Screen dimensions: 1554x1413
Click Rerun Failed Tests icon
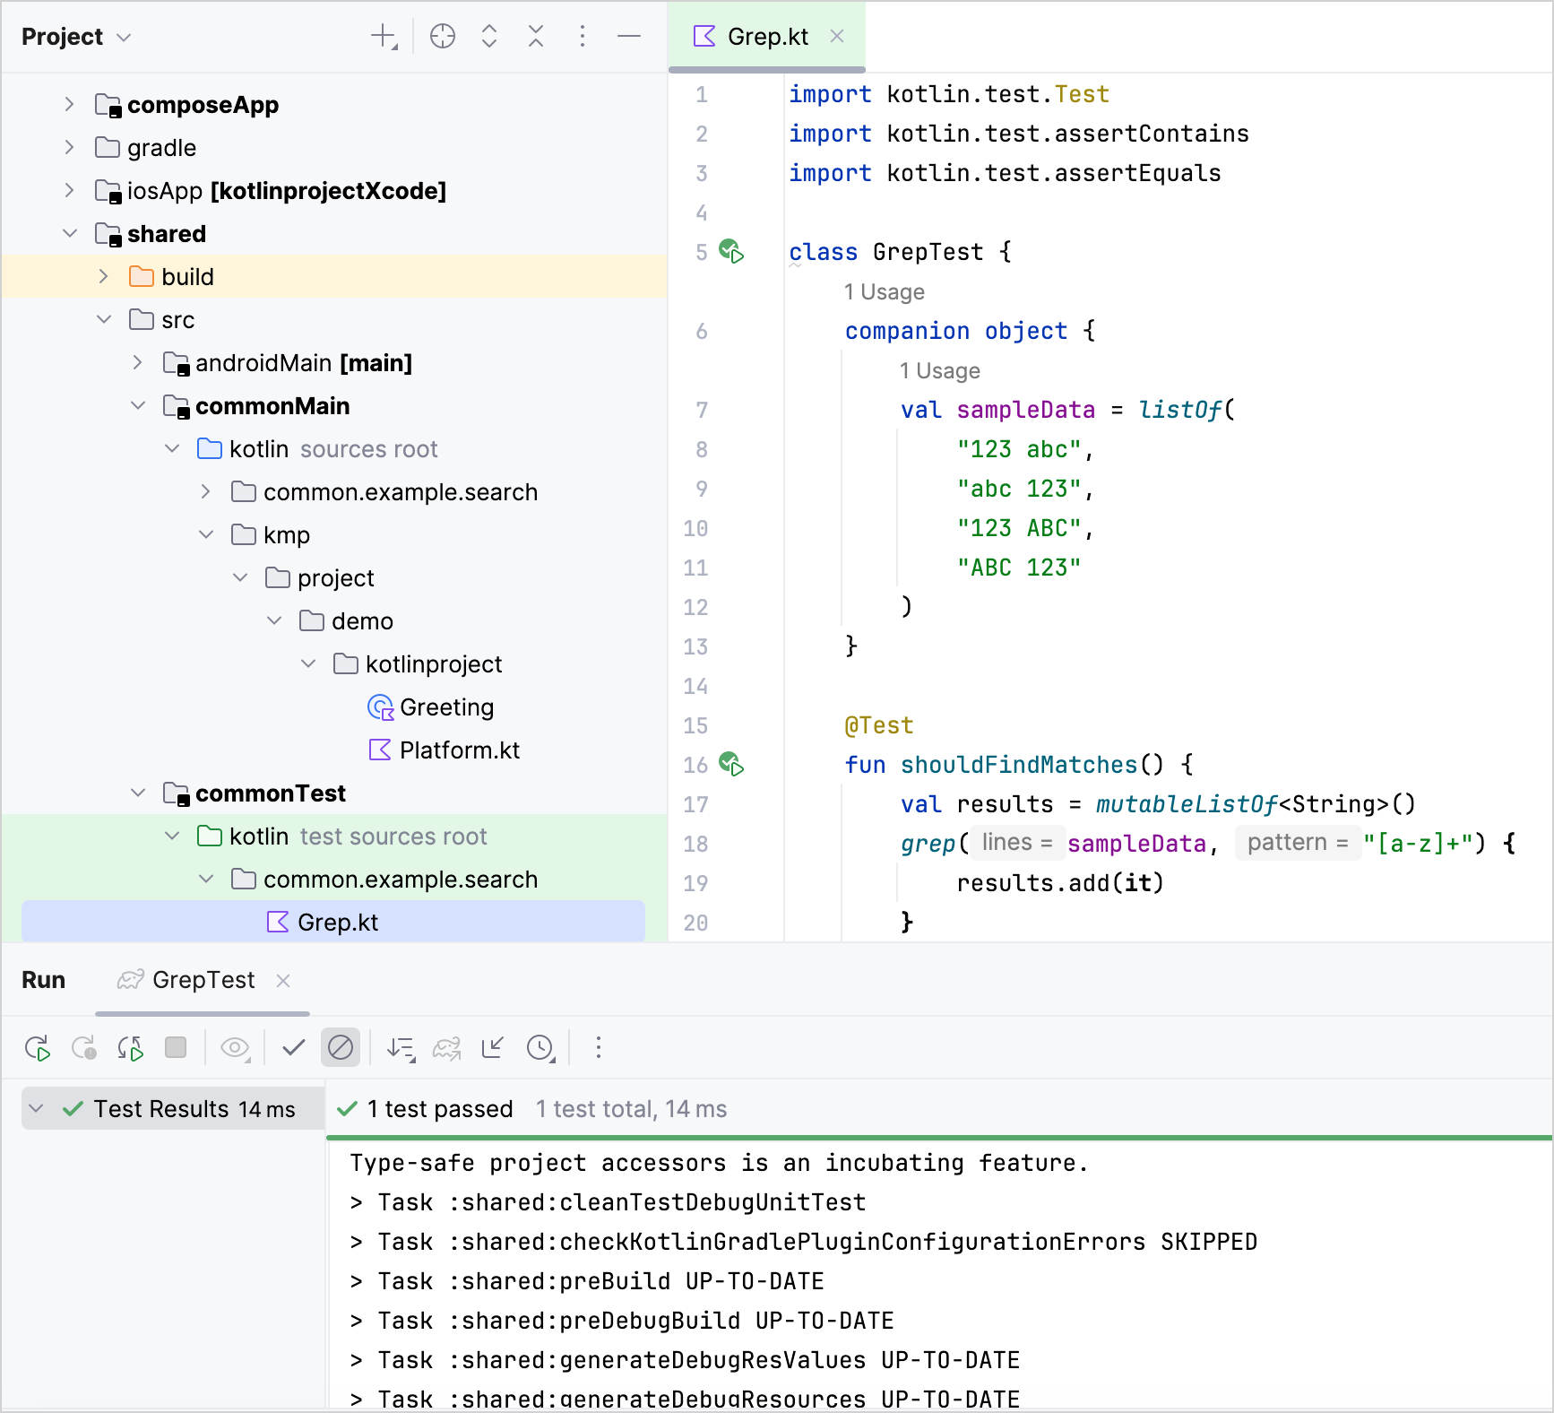(84, 1047)
